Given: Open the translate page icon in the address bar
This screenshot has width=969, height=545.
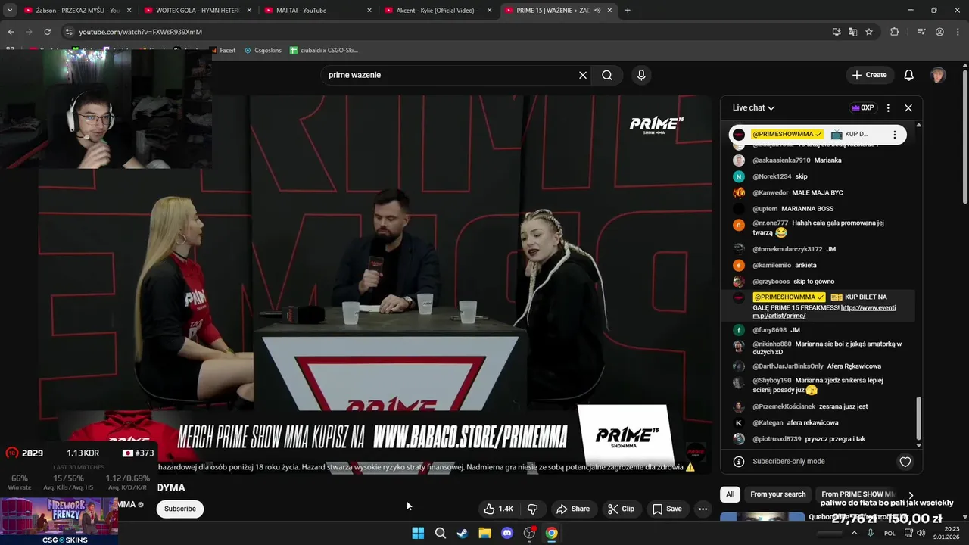Looking at the screenshot, I should pyautogui.click(x=852, y=32).
